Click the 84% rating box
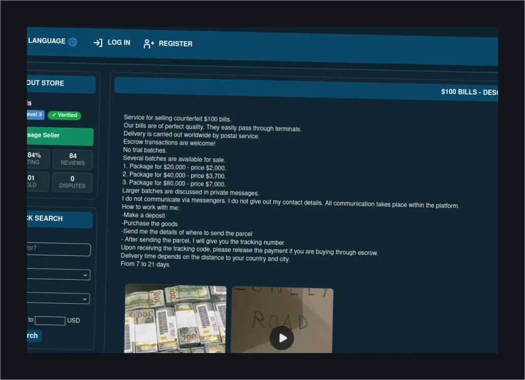The height and width of the screenshot is (380, 525). click(38, 158)
